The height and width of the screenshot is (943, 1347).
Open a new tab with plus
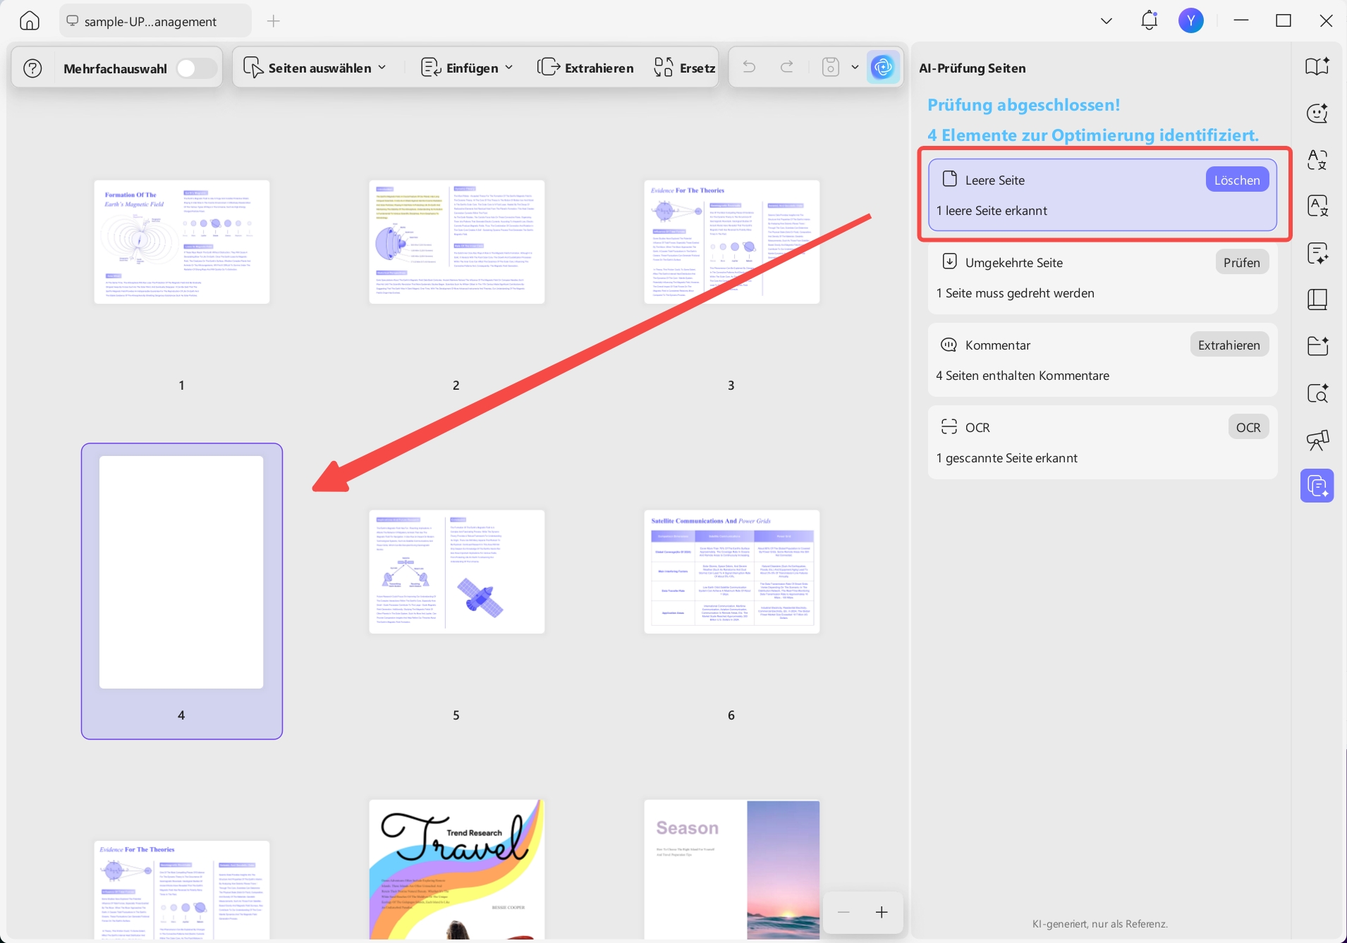[274, 21]
